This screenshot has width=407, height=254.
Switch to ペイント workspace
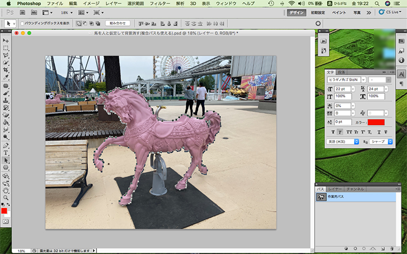pyautogui.click(x=339, y=12)
